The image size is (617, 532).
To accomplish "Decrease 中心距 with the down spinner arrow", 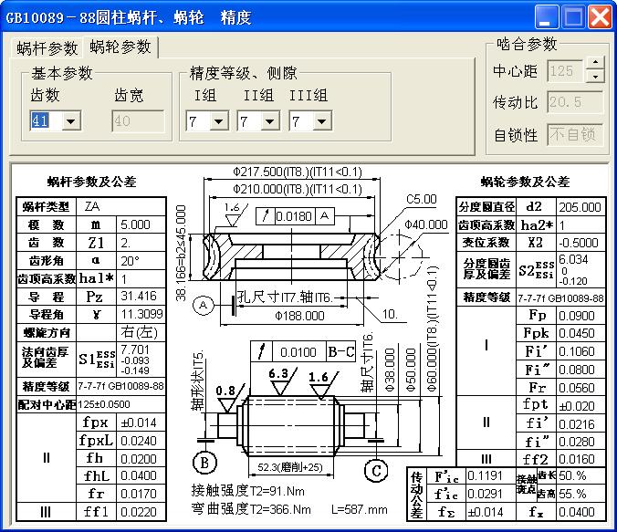I will (595, 76).
